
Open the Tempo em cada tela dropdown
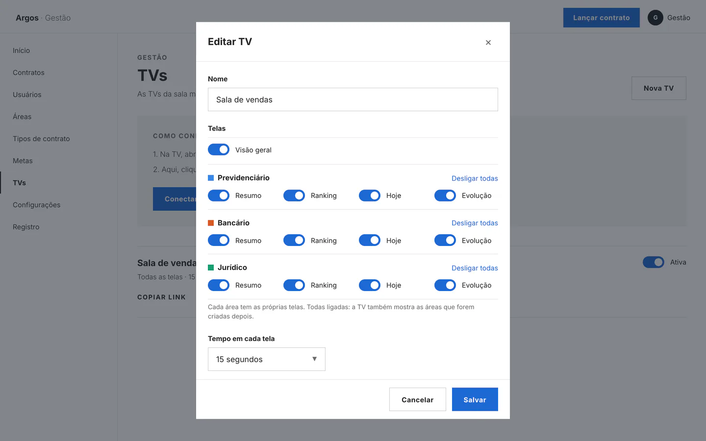(x=267, y=359)
